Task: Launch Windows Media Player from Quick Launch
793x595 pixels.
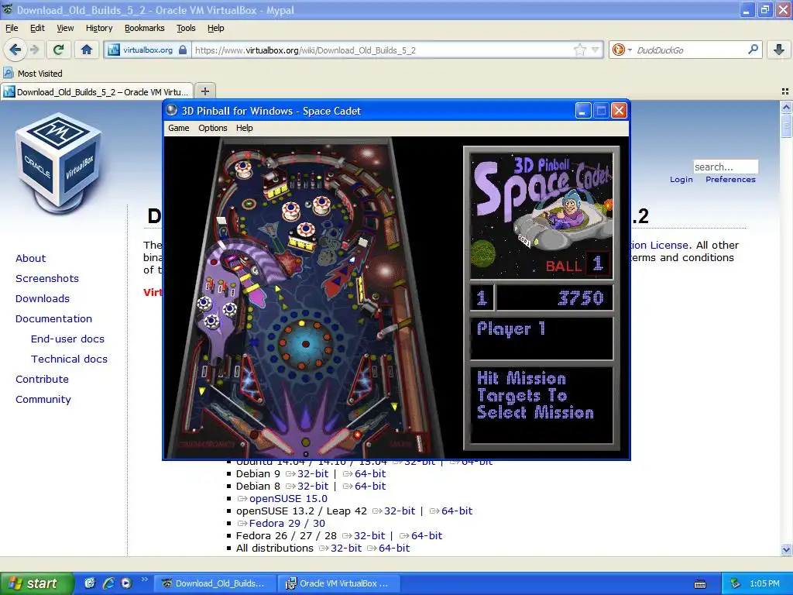Action: tap(126, 583)
